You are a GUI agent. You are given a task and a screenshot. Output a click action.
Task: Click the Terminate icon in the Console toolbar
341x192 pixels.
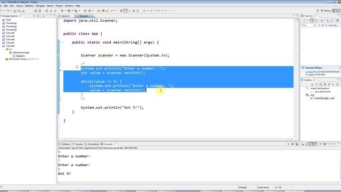click(288, 144)
